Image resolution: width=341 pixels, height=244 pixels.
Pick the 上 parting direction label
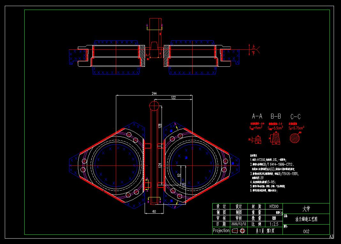pos(254,47)
